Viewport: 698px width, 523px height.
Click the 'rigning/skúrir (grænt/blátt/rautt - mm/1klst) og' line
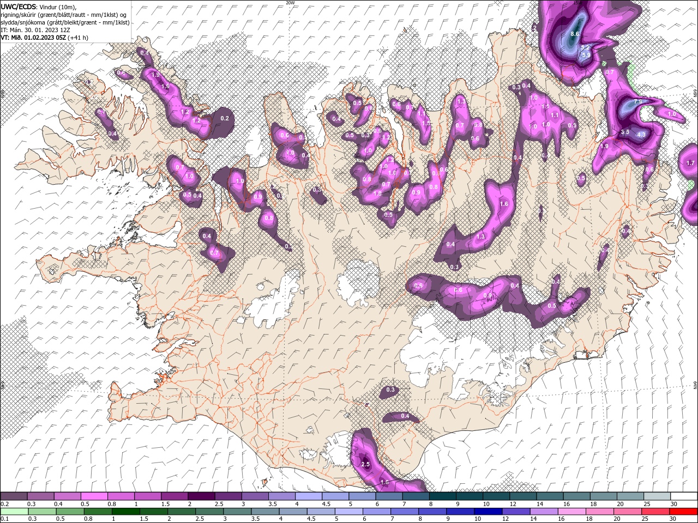coord(64,14)
